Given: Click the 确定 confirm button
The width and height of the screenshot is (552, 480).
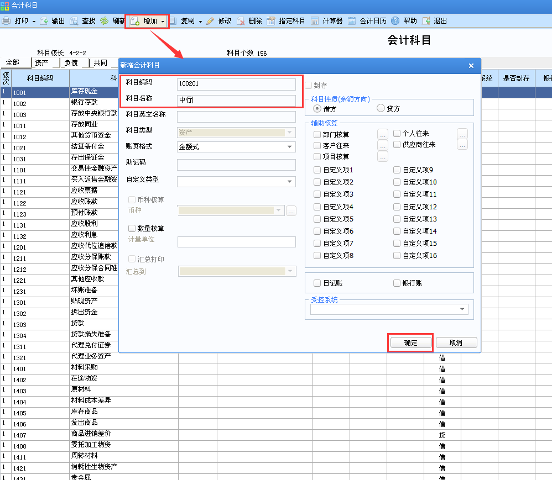Looking at the screenshot, I should (x=410, y=342).
